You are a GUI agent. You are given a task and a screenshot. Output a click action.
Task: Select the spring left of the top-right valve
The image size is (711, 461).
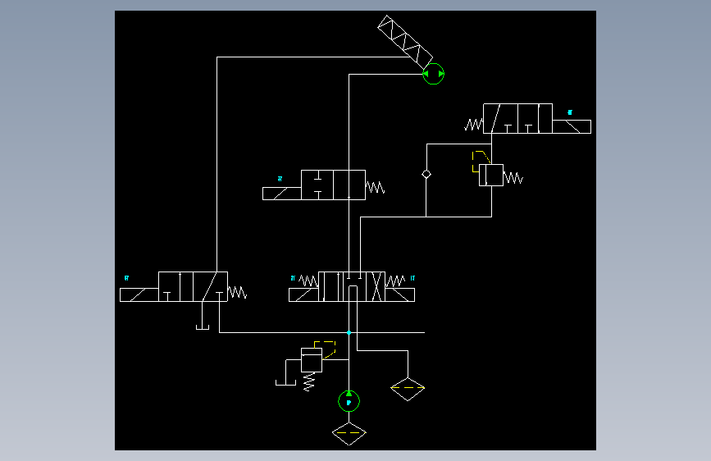(474, 124)
